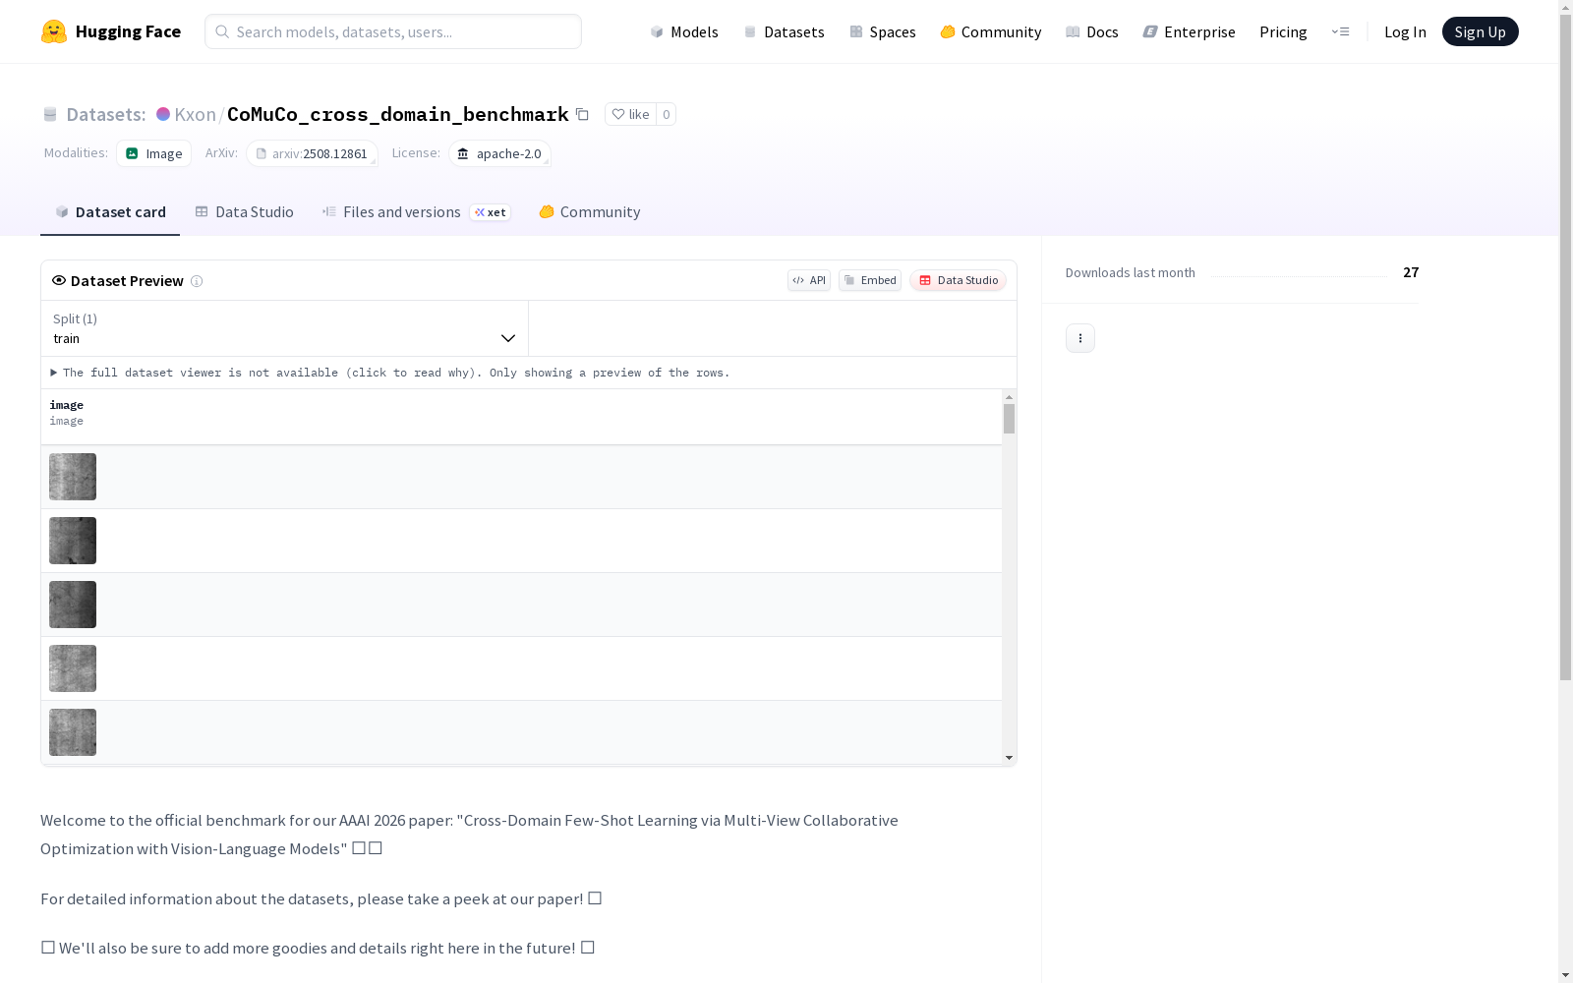Switch to the Data Studio tab
1573x983 pixels.
(244, 212)
